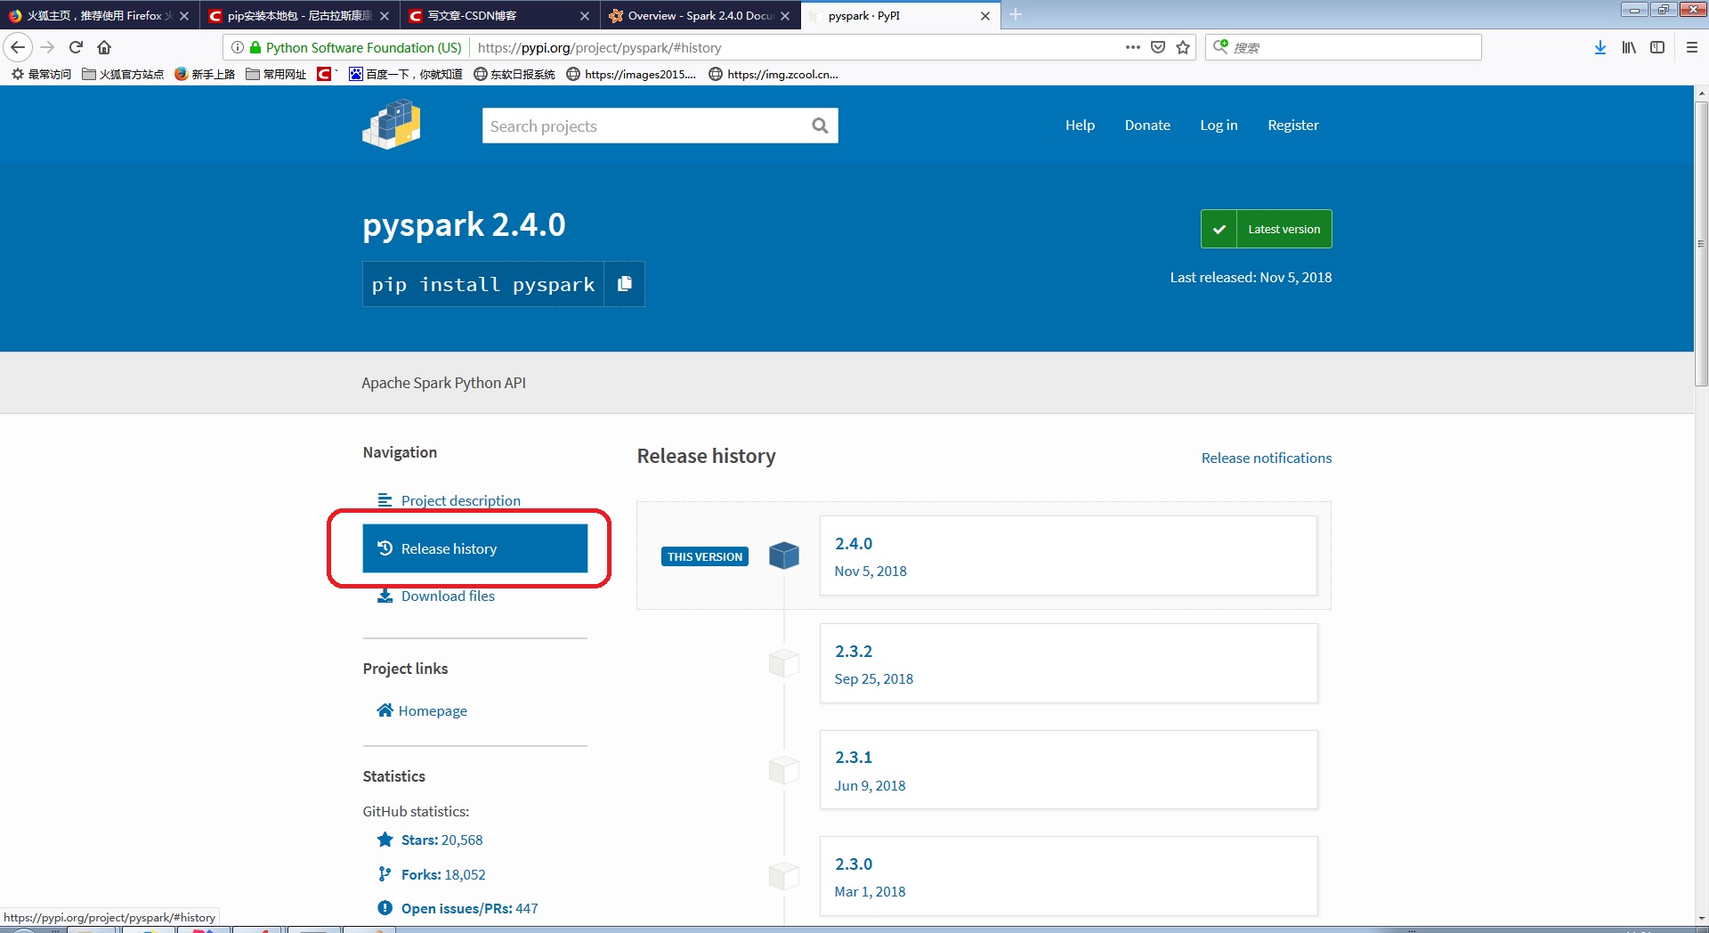Click Register in the header

pos(1293,126)
